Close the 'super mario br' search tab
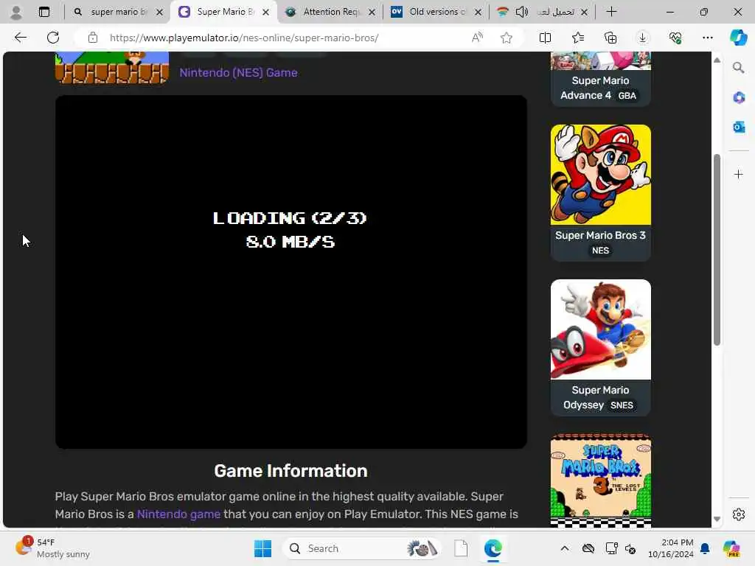This screenshot has width=755, height=566. point(159,12)
